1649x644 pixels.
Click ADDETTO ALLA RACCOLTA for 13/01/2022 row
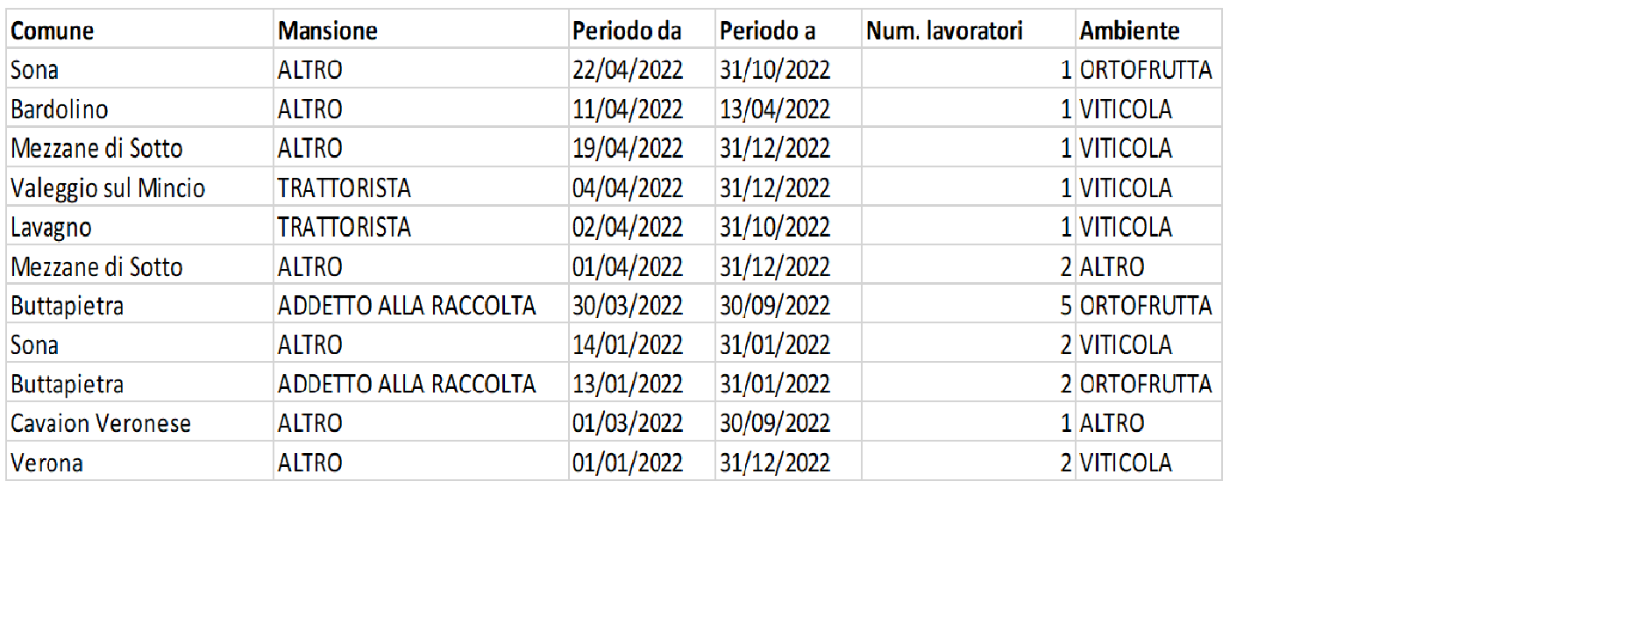[421, 384]
